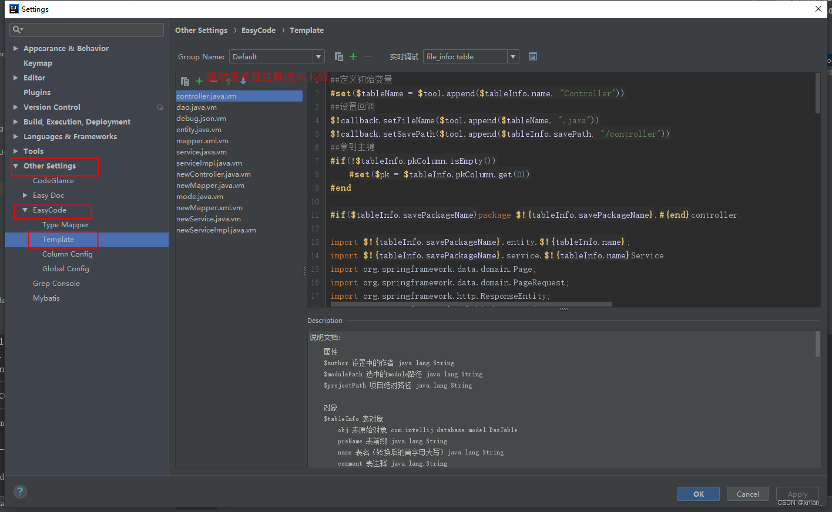The height and width of the screenshot is (512, 832).
Task: Add a new group with green plus
Action: pos(353,56)
